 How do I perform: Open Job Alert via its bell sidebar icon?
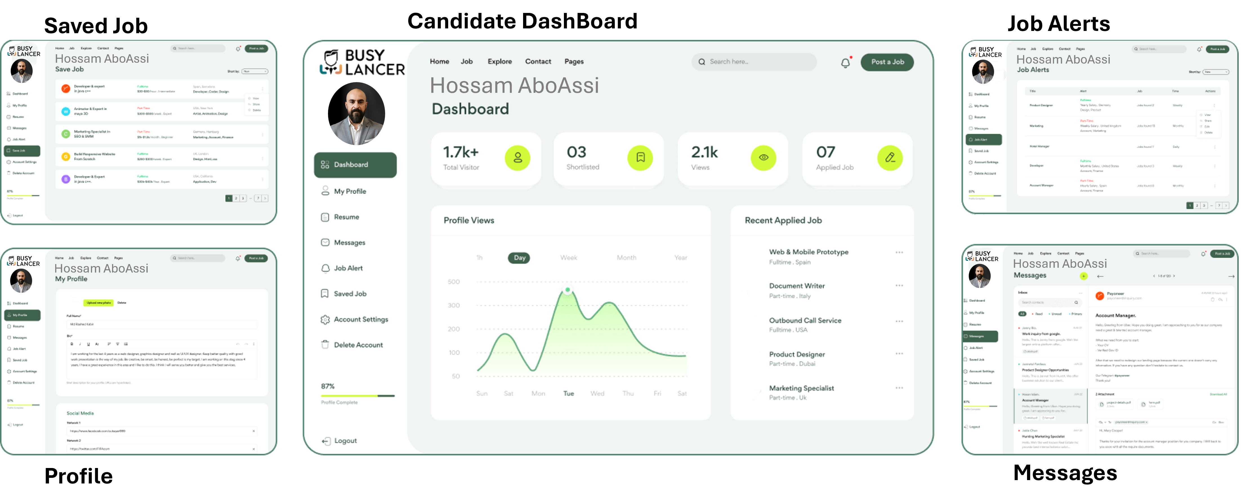325,268
